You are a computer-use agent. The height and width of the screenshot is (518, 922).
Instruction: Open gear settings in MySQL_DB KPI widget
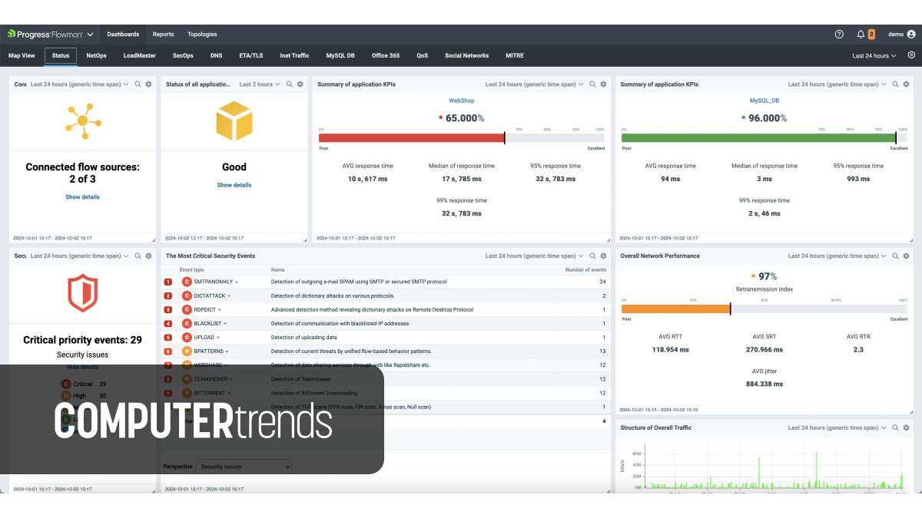pyautogui.click(x=907, y=84)
